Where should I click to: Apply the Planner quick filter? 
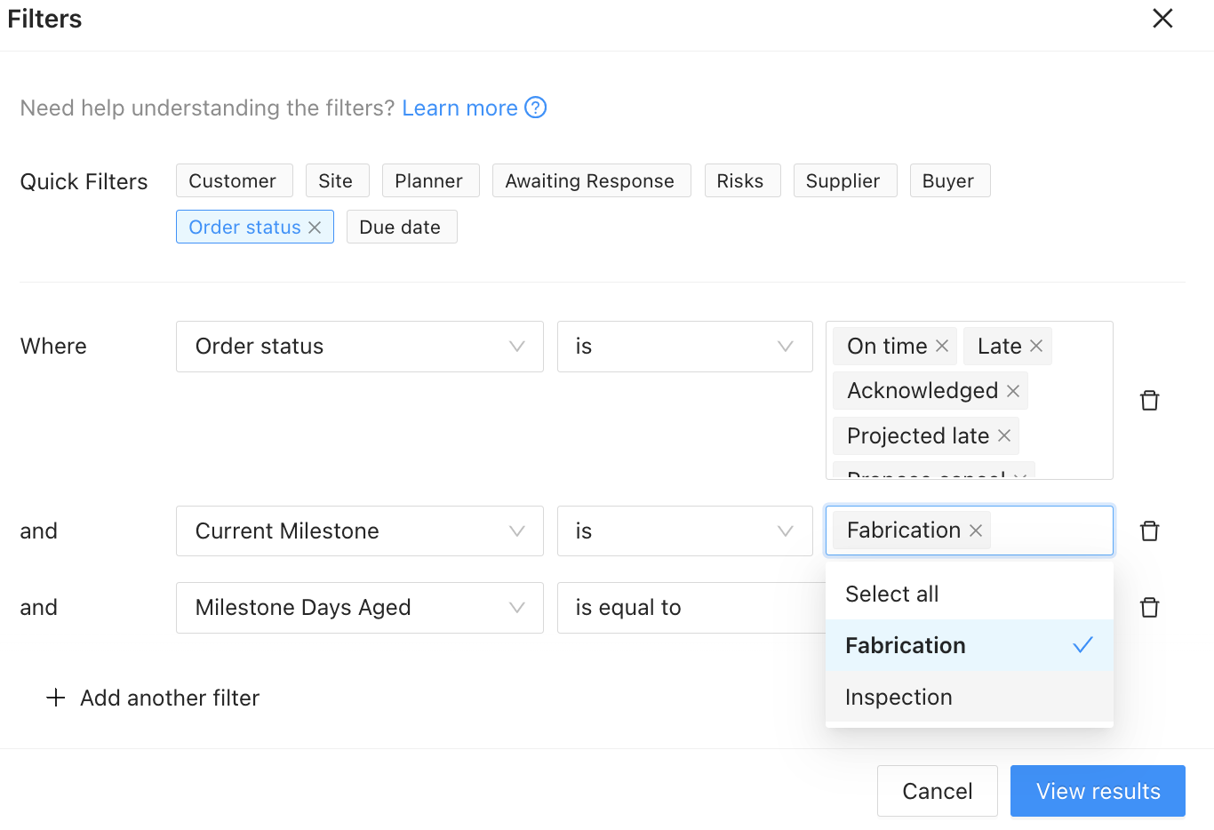coord(429,180)
